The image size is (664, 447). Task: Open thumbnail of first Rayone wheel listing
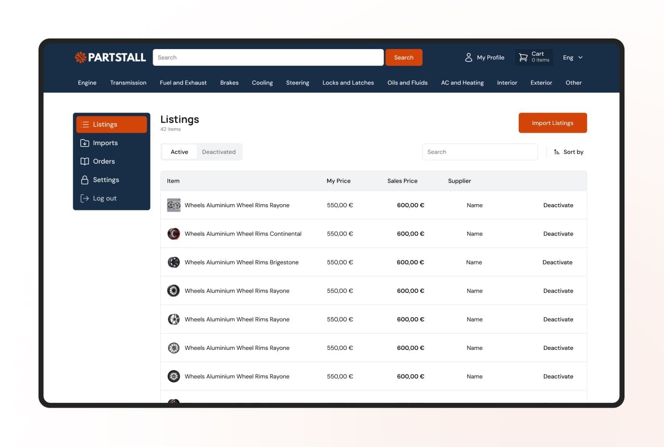pos(174,205)
